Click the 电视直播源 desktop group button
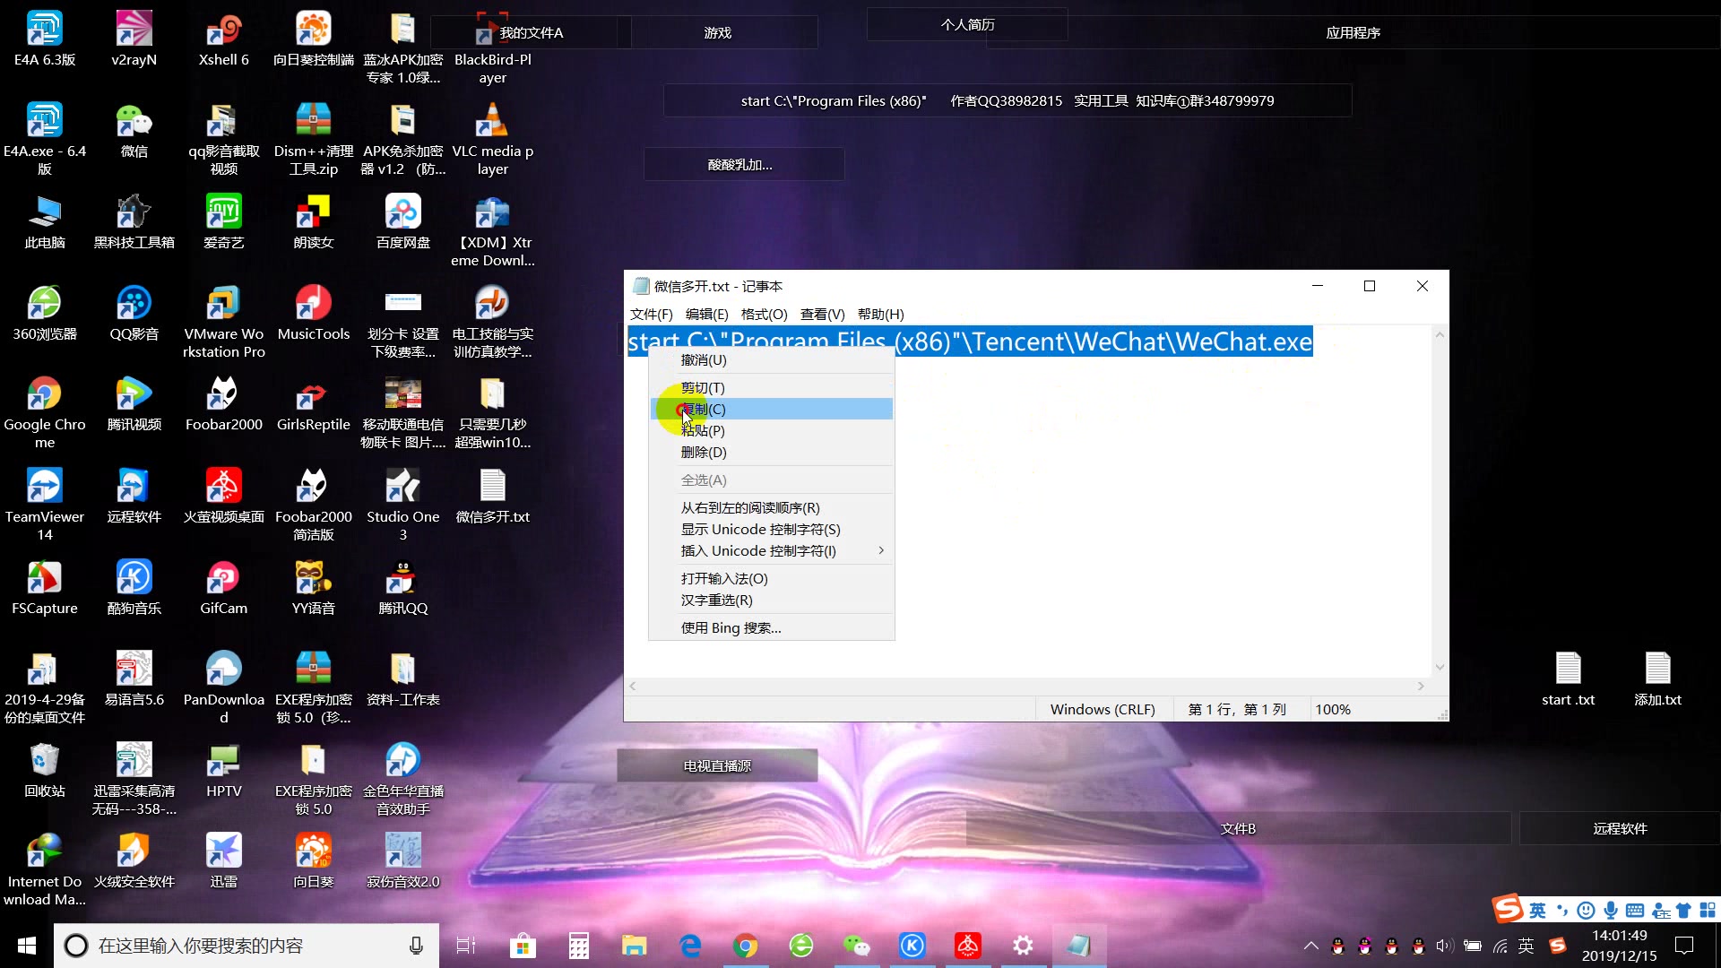The image size is (1721, 968). pos(717,765)
